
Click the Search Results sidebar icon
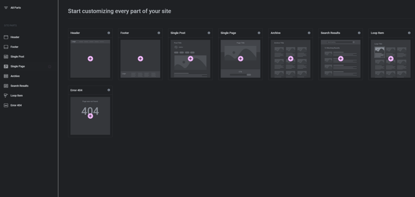coord(6,86)
